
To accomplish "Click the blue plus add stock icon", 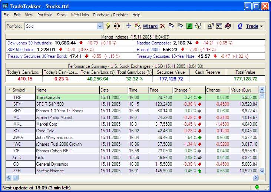I will pyautogui.click(x=129, y=26).
